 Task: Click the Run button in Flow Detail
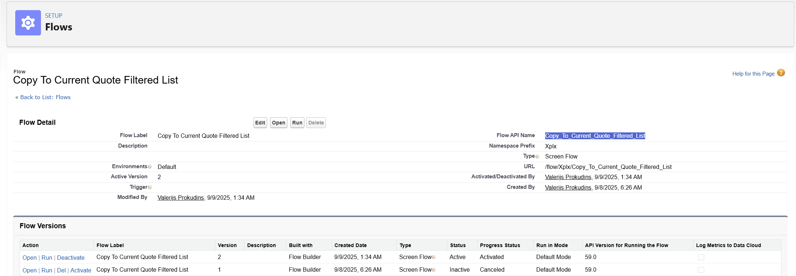pyautogui.click(x=297, y=123)
